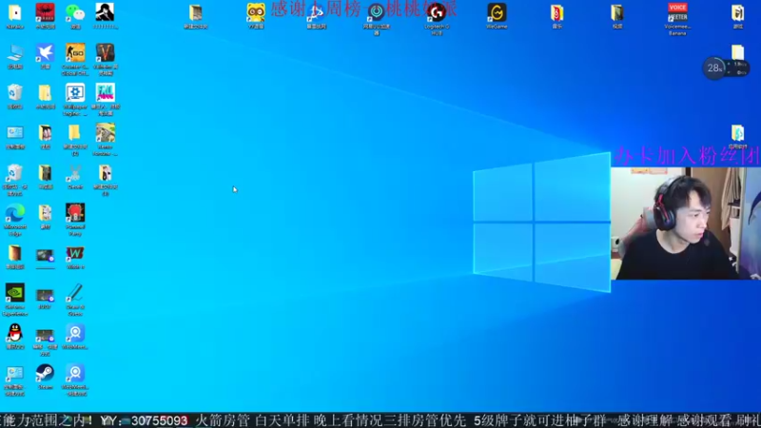Click the 28% memory usage floating widget
The width and height of the screenshot is (761, 428).
point(727,68)
